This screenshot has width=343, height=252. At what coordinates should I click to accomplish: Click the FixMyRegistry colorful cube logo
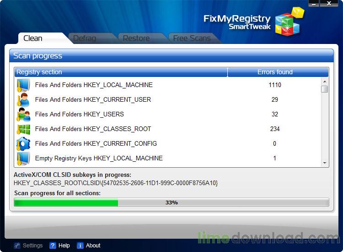(289, 21)
